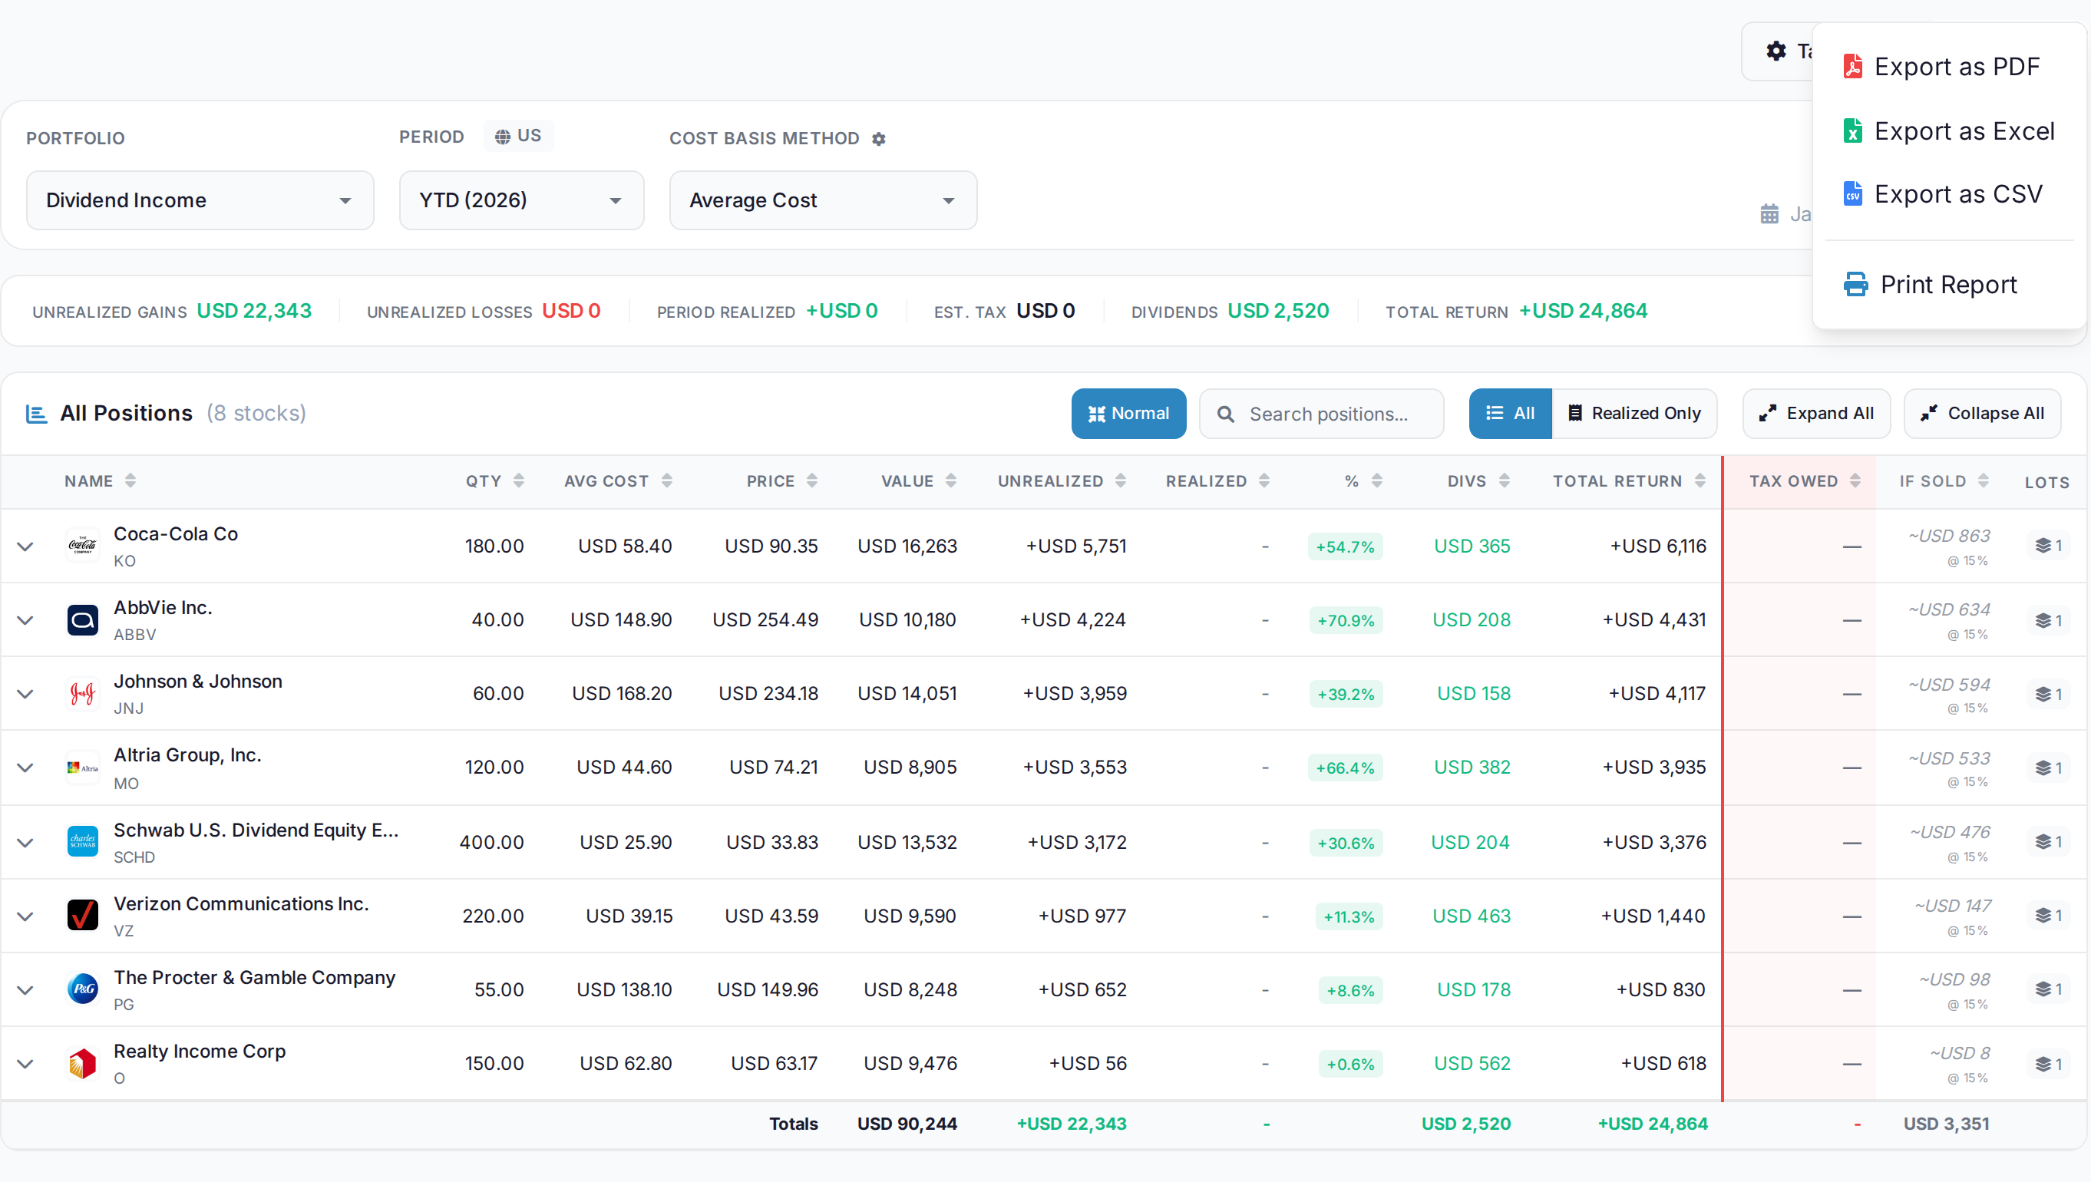
Task: Click the Dividends USD 2,520 summary value
Action: (x=1278, y=311)
